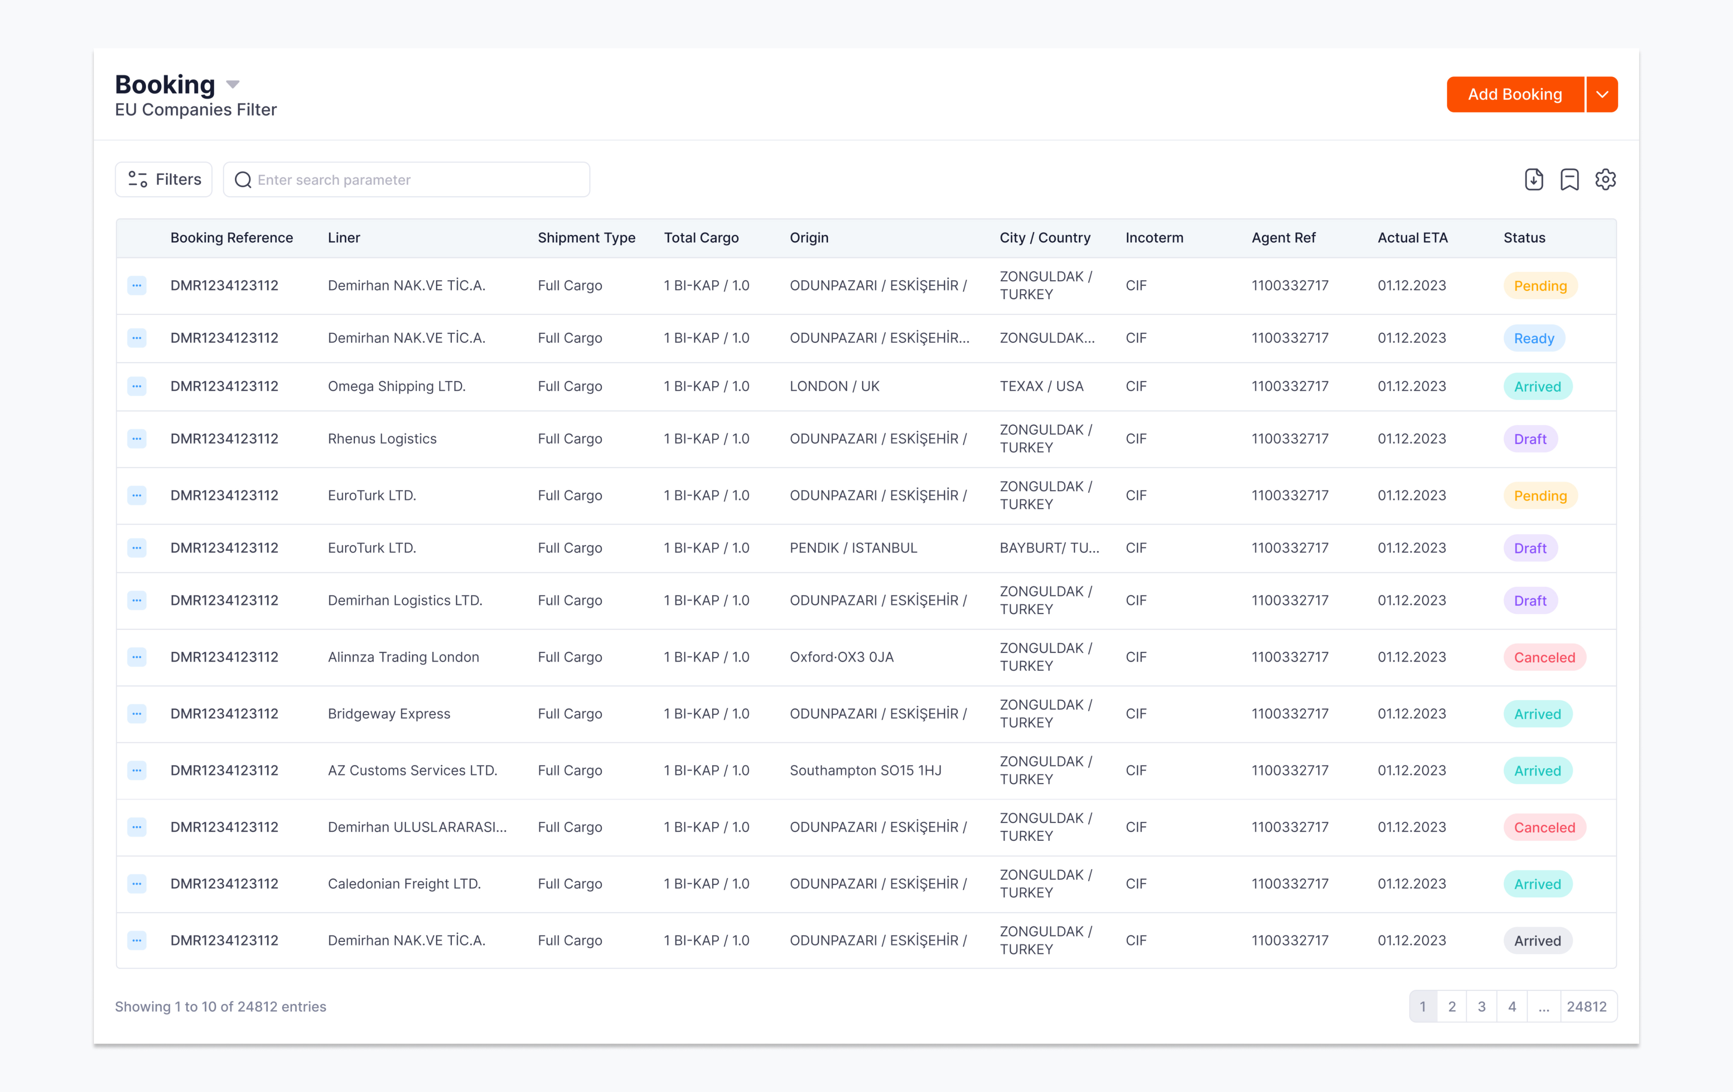Viewport: 1733px width, 1092px height.
Task: Click the EU Companies Filter label
Action: click(196, 109)
